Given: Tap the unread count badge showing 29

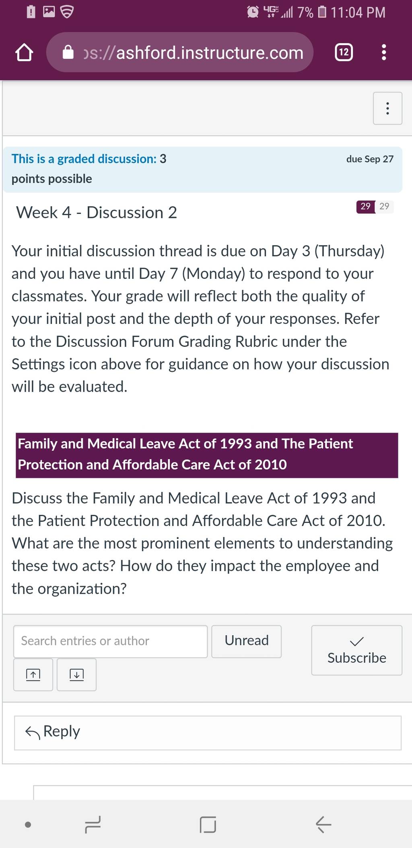Looking at the screenshot, I should 365,206.
